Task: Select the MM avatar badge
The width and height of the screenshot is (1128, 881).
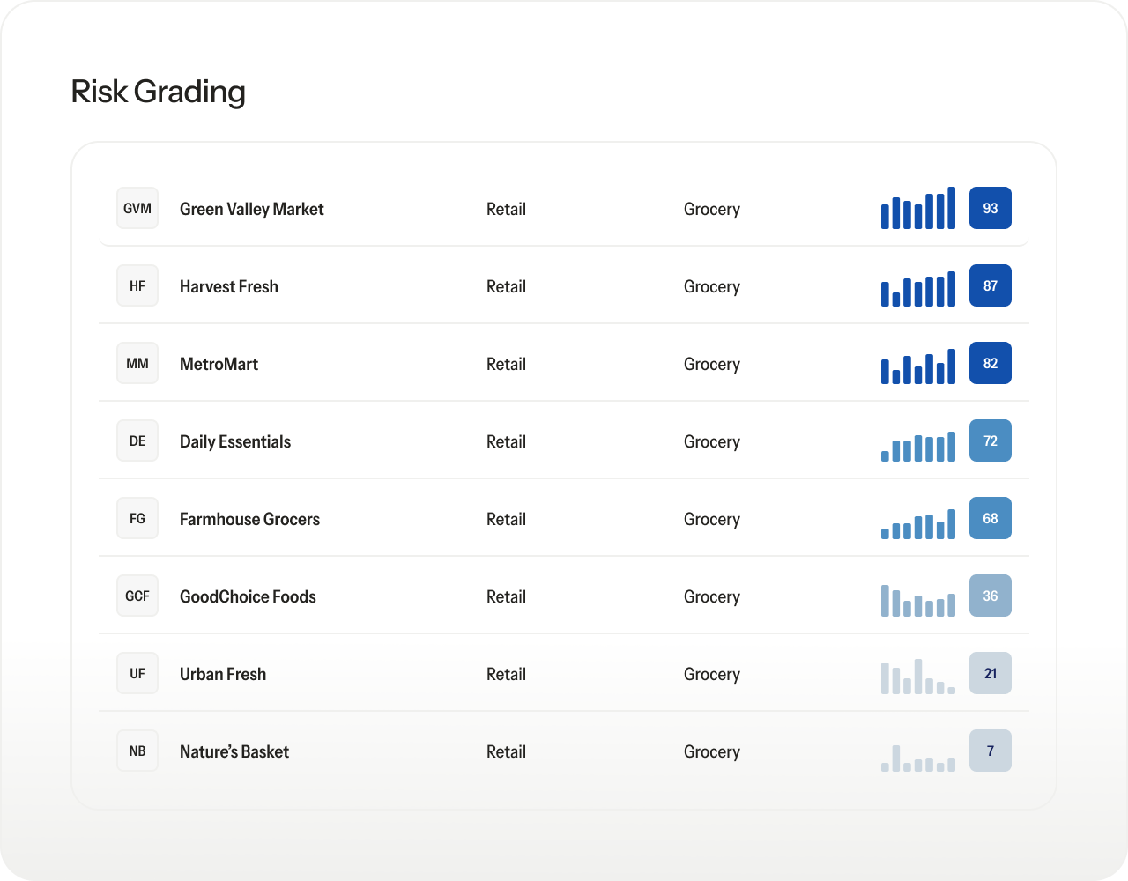Action: tap(137, 364)
